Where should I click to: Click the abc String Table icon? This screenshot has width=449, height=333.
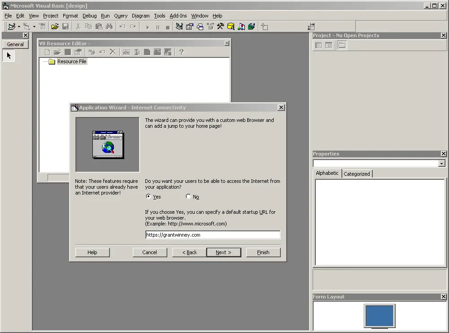[x=126, y=52]
